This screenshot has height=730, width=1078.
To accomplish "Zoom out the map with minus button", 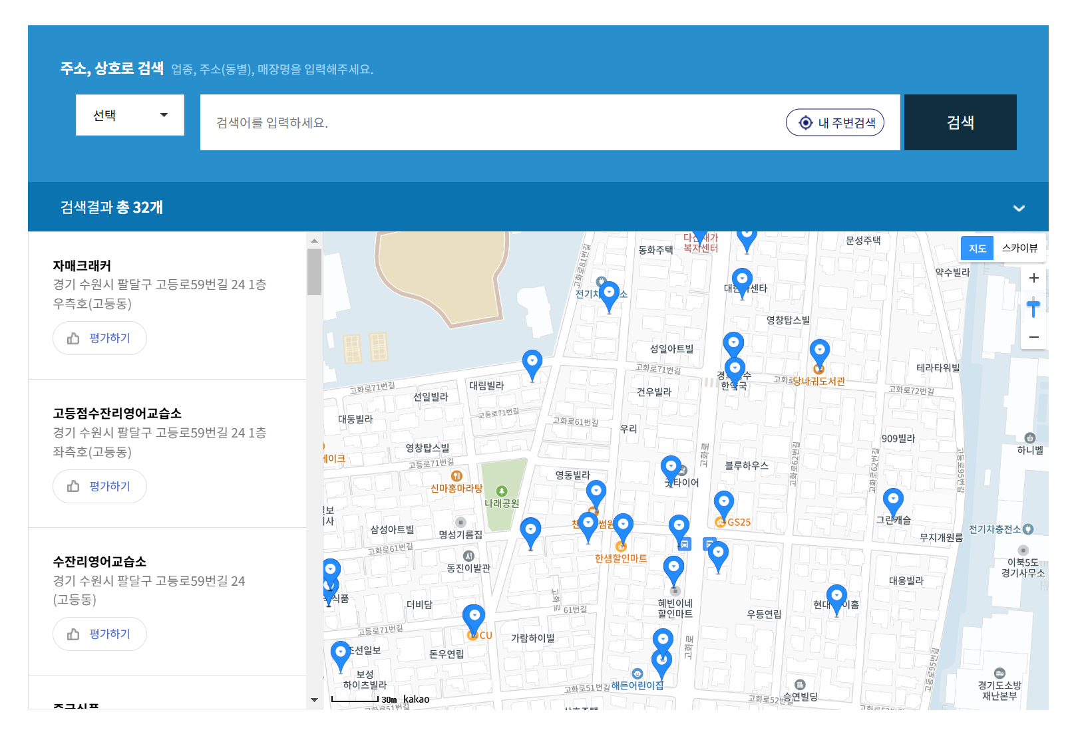I will point(1033,337).
